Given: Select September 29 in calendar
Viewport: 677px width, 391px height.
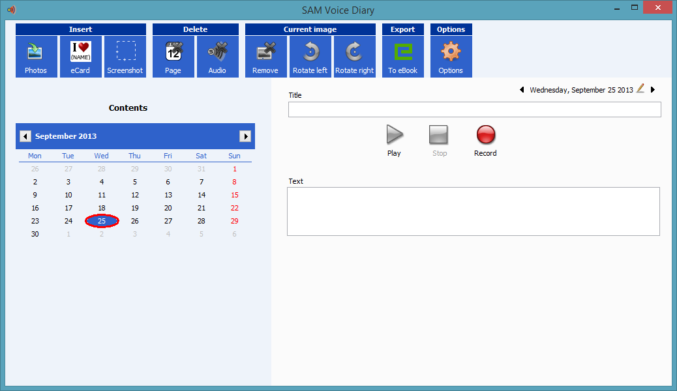Looking at the screenshot, I should (x=234, y=221).
